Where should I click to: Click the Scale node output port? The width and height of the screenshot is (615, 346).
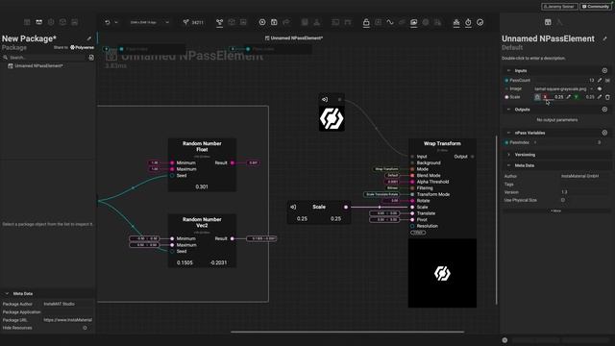[x=346, y=207]
